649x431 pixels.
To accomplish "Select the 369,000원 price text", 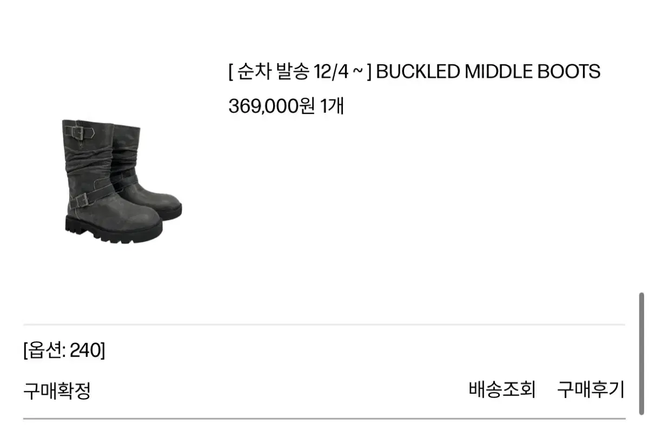I will click(271, 106).
